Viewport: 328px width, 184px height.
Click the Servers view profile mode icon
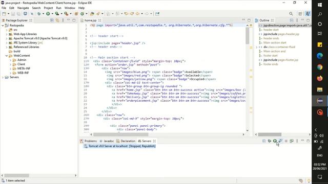(x=280, y=141)
